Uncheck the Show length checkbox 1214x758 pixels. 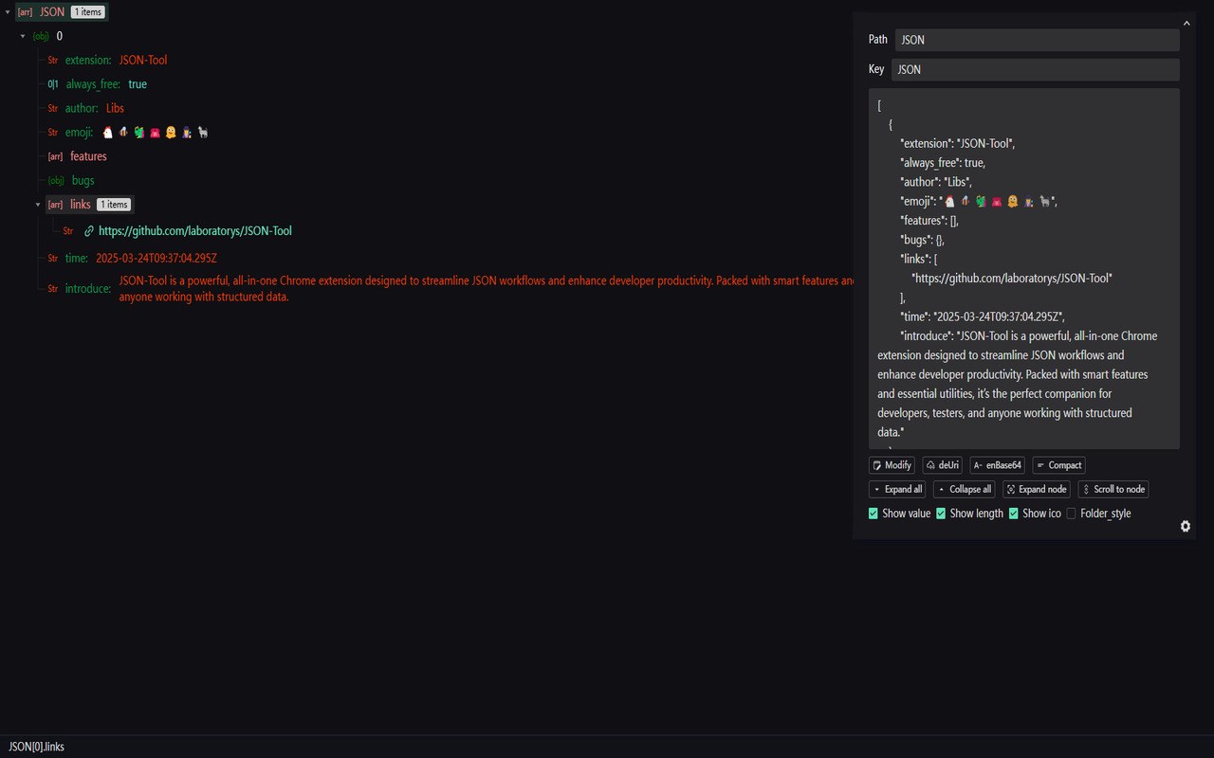(x=941, y=514)
